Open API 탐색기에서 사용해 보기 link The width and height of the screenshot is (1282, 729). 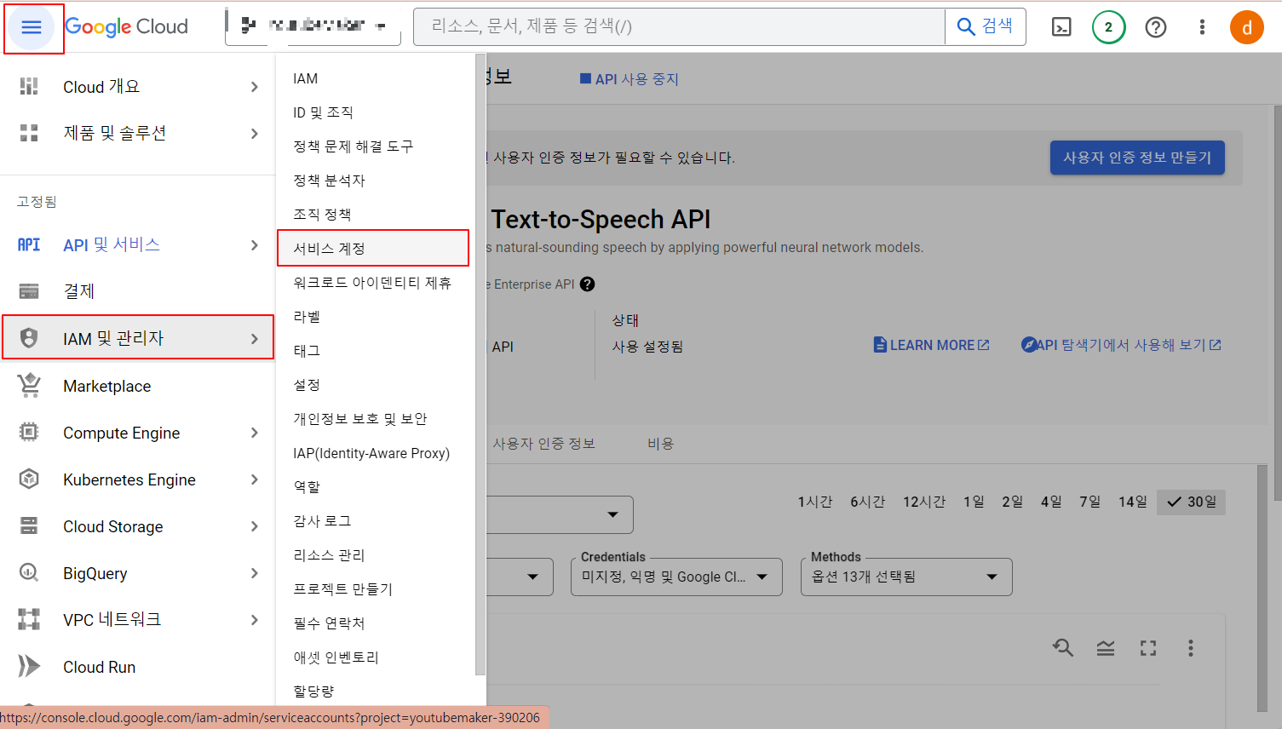pyautogui.click(x=1121, y=345)
